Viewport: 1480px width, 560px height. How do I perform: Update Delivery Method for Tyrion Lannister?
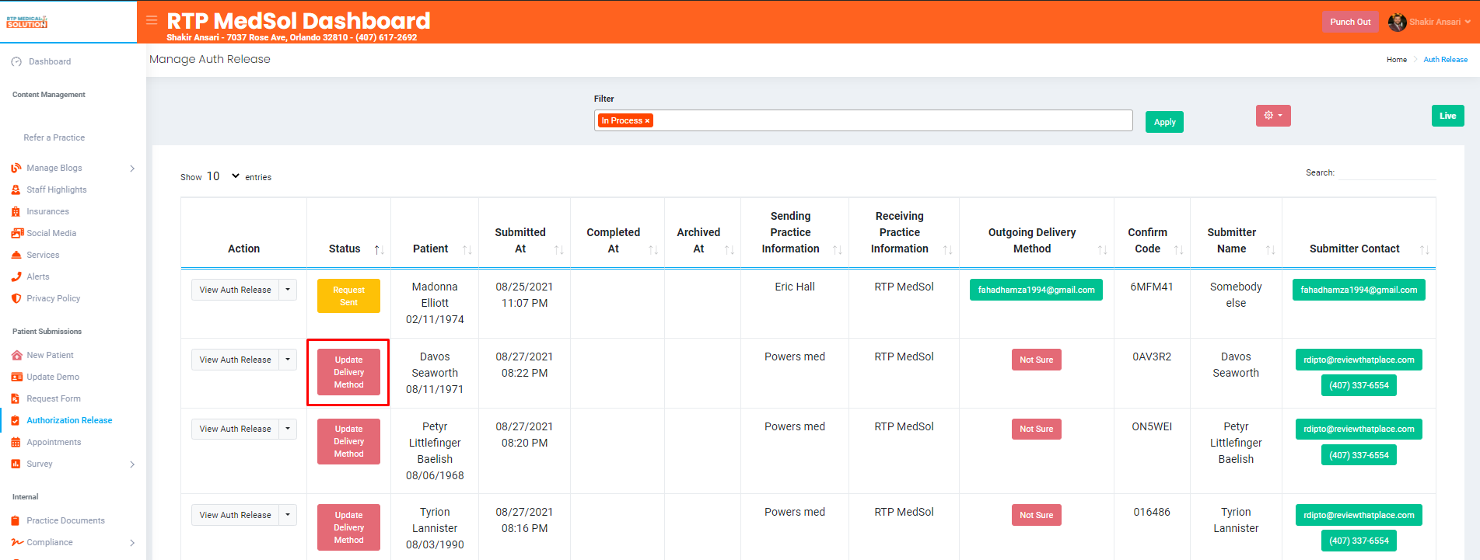pos(348,527)
